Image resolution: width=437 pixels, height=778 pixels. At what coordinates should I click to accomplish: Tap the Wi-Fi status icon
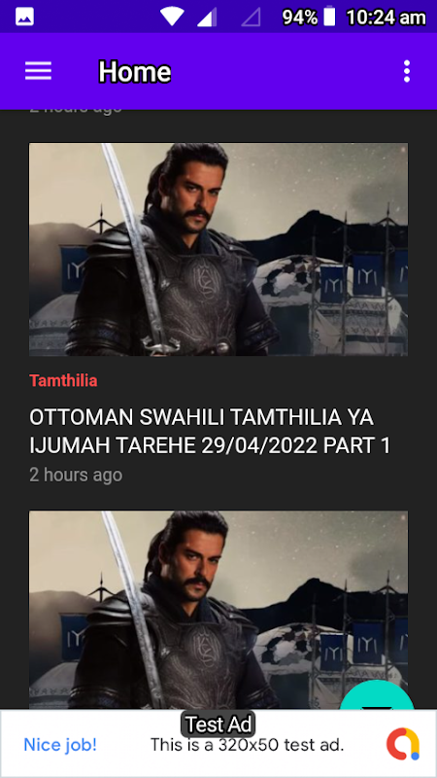pyautogui.click(x=172, y=18)
